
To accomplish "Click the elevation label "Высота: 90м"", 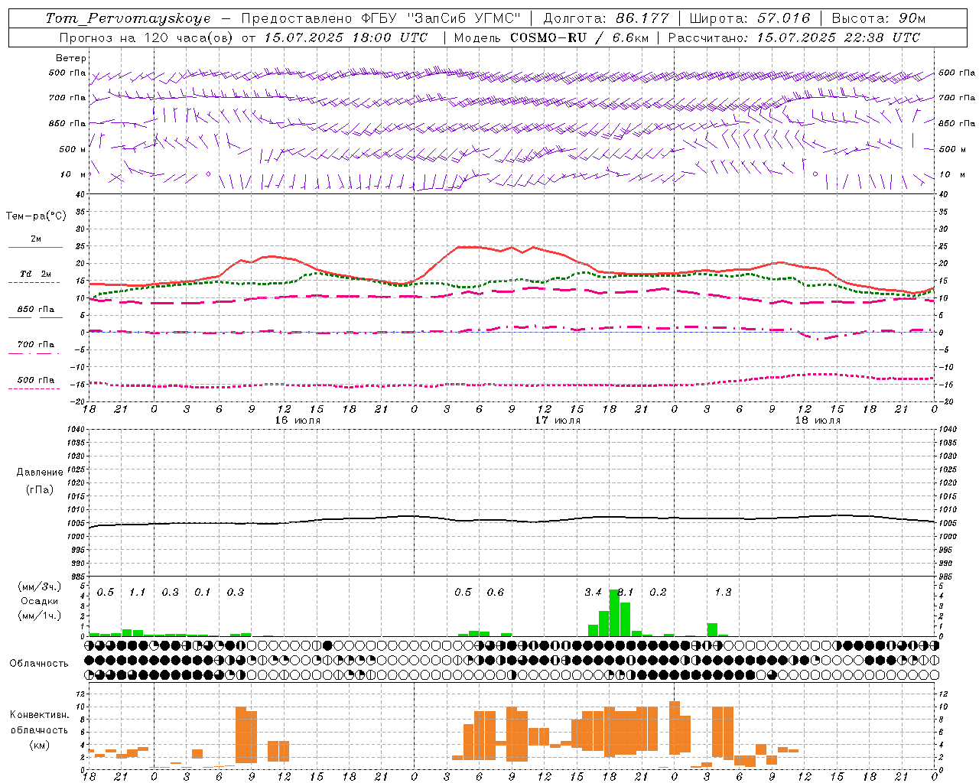I will [878, 18].
